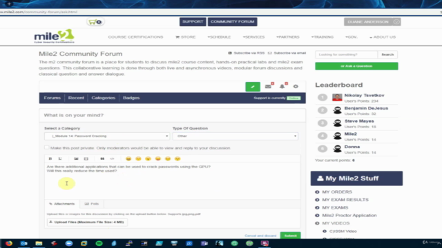Click the What is on your mind field

coord(172,115)
